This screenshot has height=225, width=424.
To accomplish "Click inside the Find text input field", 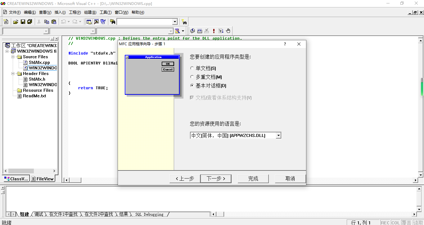I will [144, 22].
